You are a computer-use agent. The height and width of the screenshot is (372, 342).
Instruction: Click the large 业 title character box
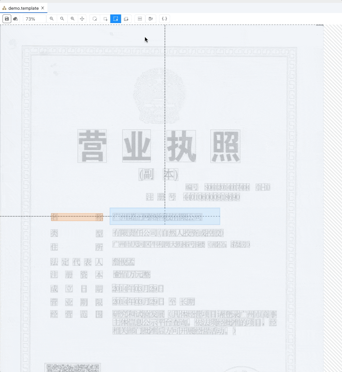[x=137, y=146]
